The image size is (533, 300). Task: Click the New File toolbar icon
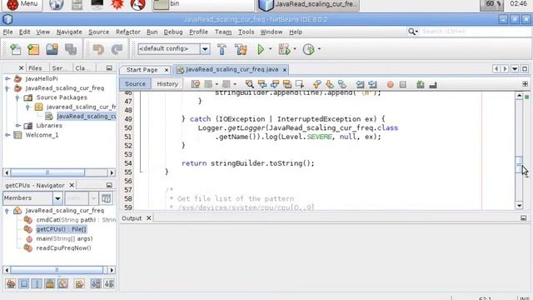point(15,50)
